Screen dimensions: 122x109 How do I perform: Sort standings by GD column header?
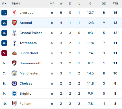pos(104,4)
